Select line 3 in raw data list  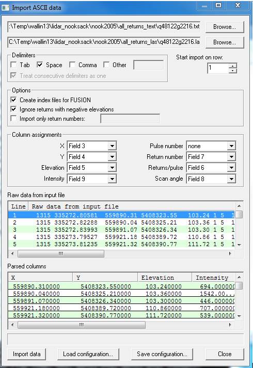pos(122,230)
